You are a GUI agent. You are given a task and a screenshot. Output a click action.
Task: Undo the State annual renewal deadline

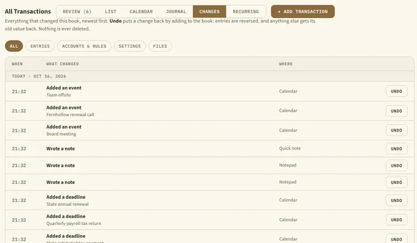pyautogui.click(x=396, y=200)
